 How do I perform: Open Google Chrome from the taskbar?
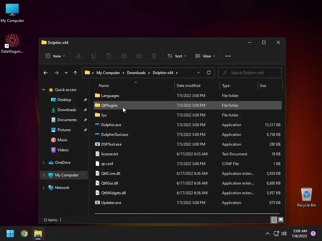pos(24,233)
